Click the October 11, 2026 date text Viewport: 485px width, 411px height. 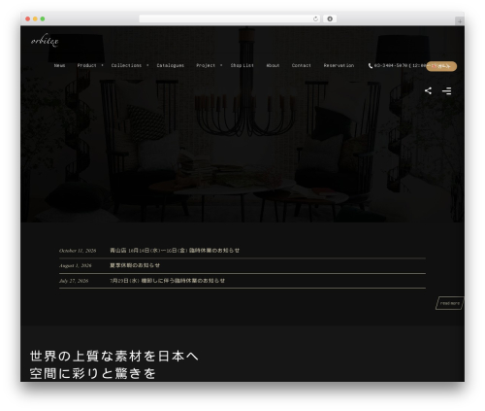(78, 251)
